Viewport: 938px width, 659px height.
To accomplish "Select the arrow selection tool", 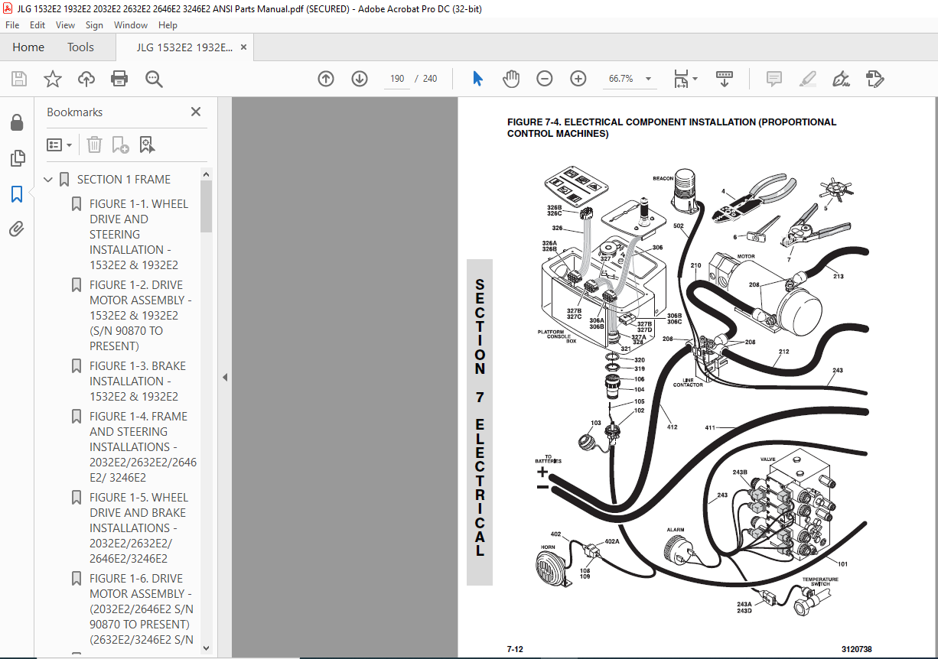I will [x=478, y=79].
